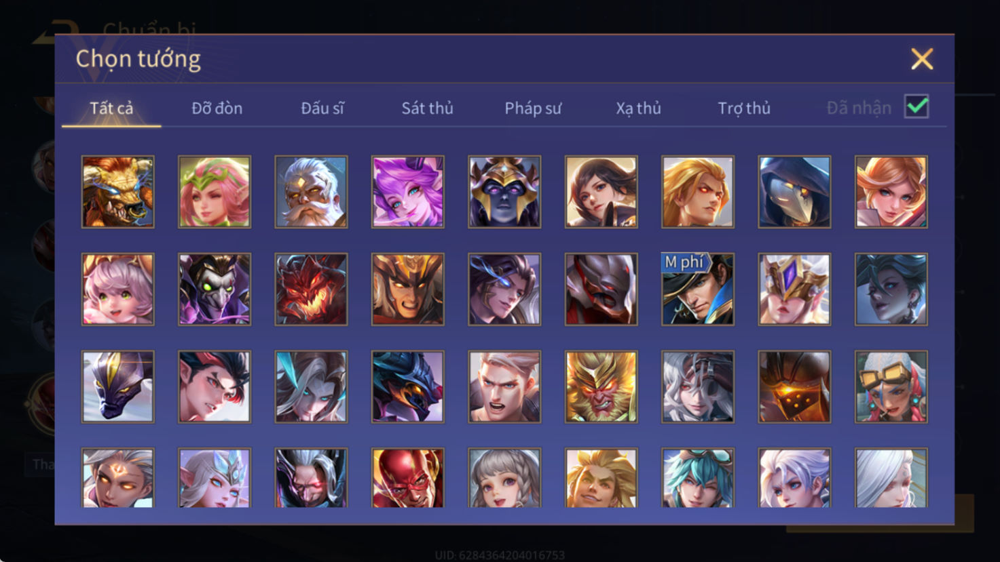
Task: Select the pink-haired girl with goggles
Action: (891, 387)
